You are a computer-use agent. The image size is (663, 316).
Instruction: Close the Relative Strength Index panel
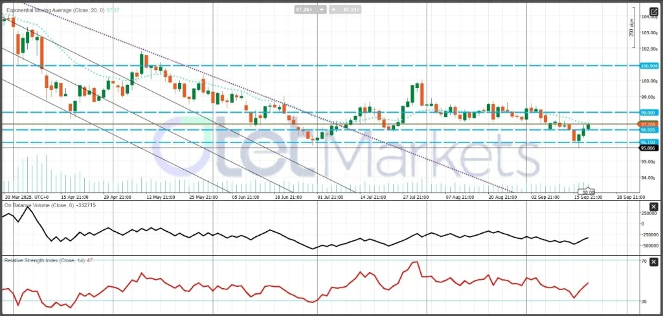tap(653, 261)
